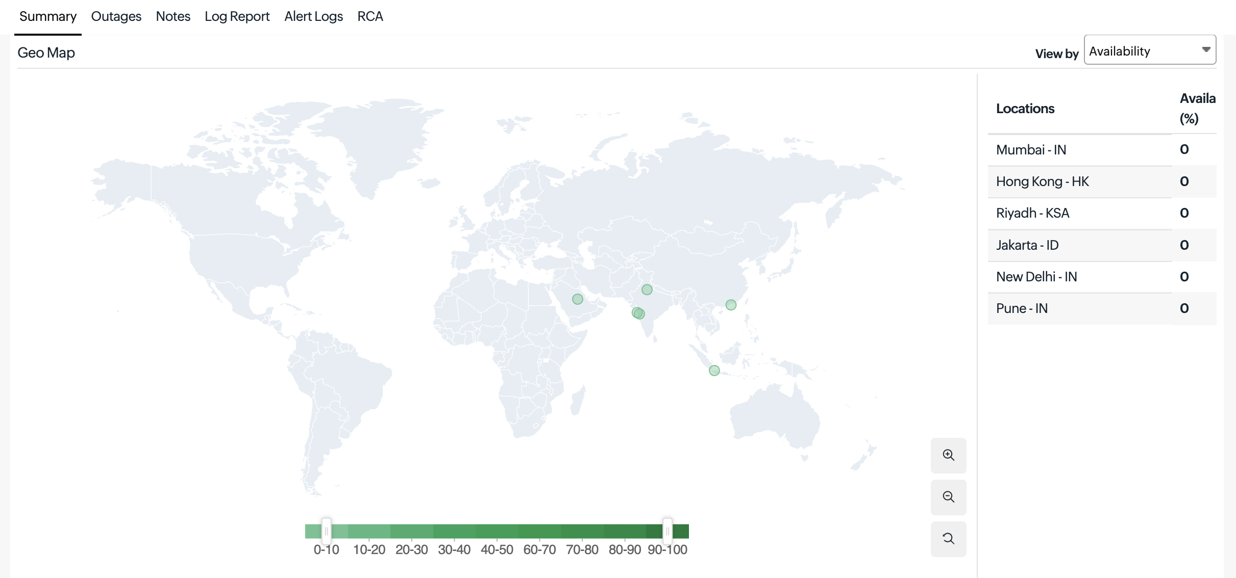The width and height of the screenshot is (1236, 578).
Task: Click the right handle of the availability range slider
Action: tap(667, 531)
